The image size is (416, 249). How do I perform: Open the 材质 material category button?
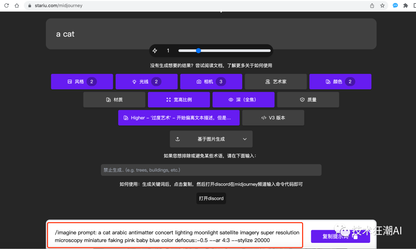114,100
